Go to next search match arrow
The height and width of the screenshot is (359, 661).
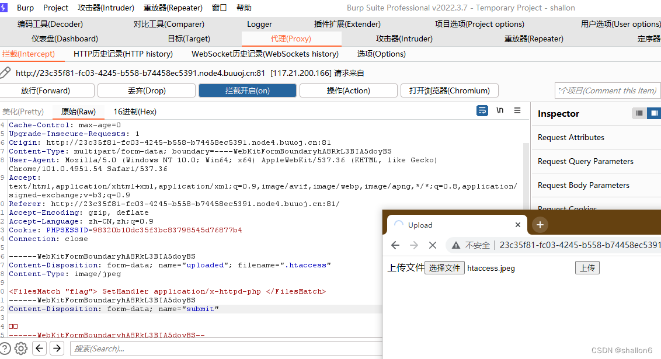click(57, 348)
